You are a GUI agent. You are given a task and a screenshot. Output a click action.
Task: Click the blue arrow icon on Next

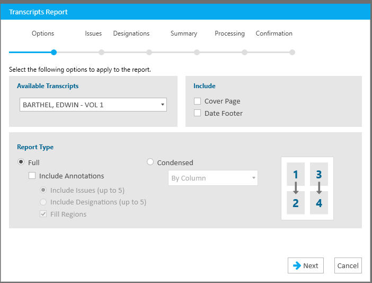click(297, 265)
